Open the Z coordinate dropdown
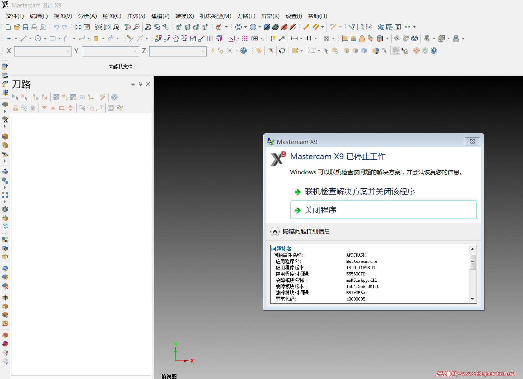523x379 pixels. (x=203, y=51)
